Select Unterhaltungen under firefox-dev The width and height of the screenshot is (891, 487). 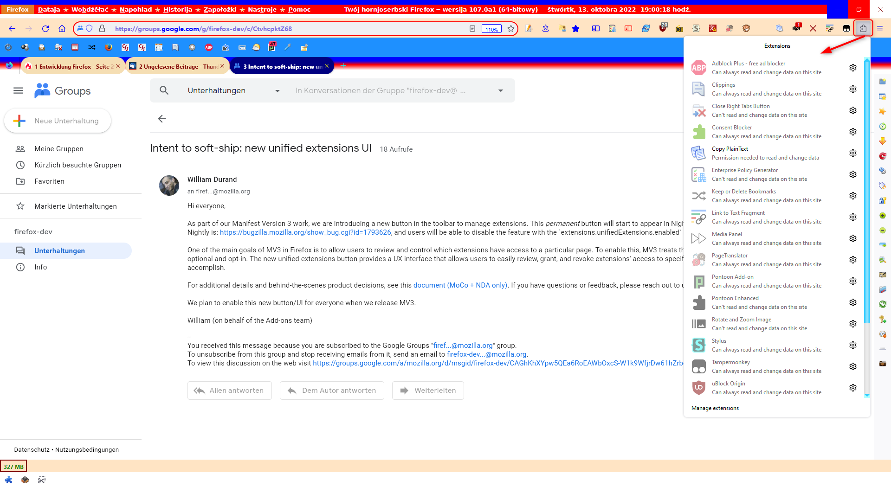66,251
